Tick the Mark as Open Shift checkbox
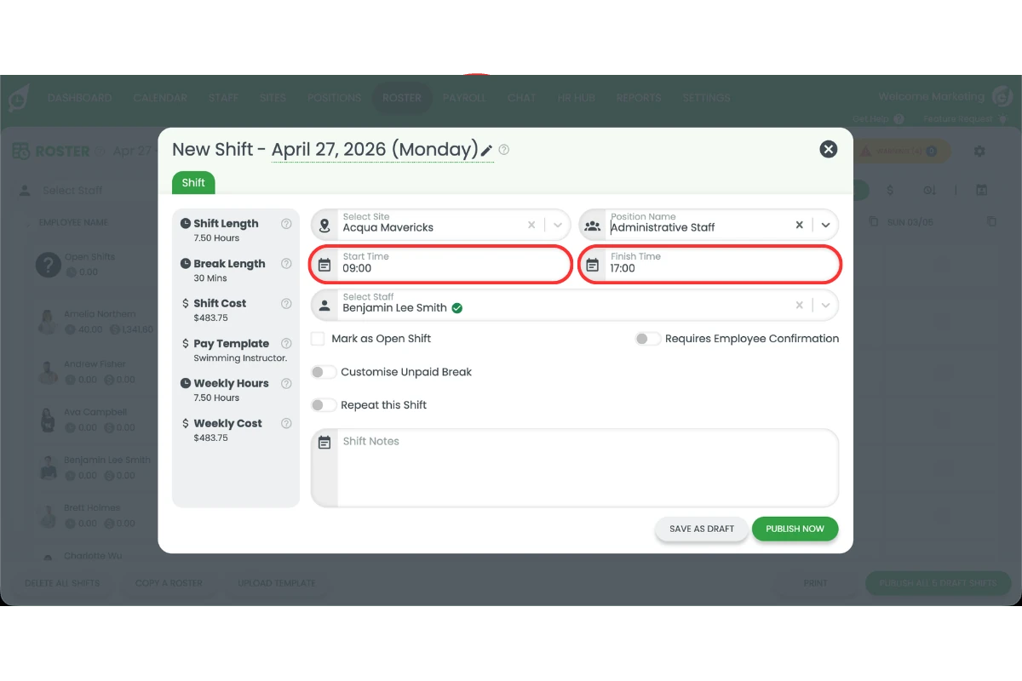 pos(318,339)
